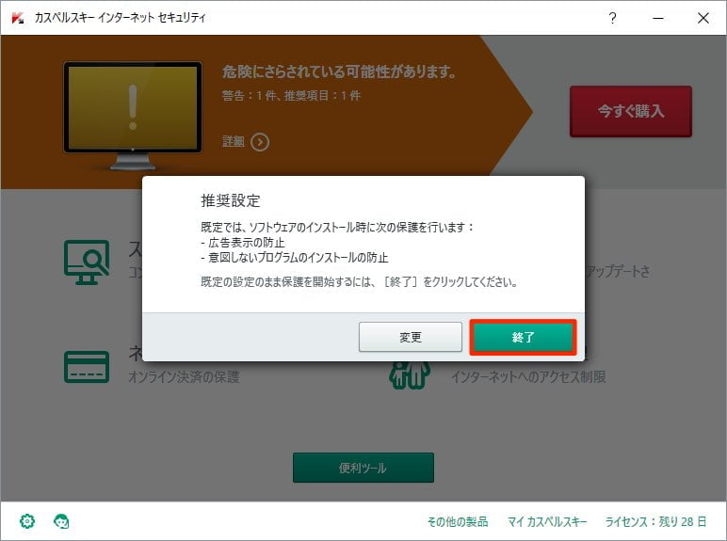Click 広告表示の防止 line in dialog

(243, 242)
